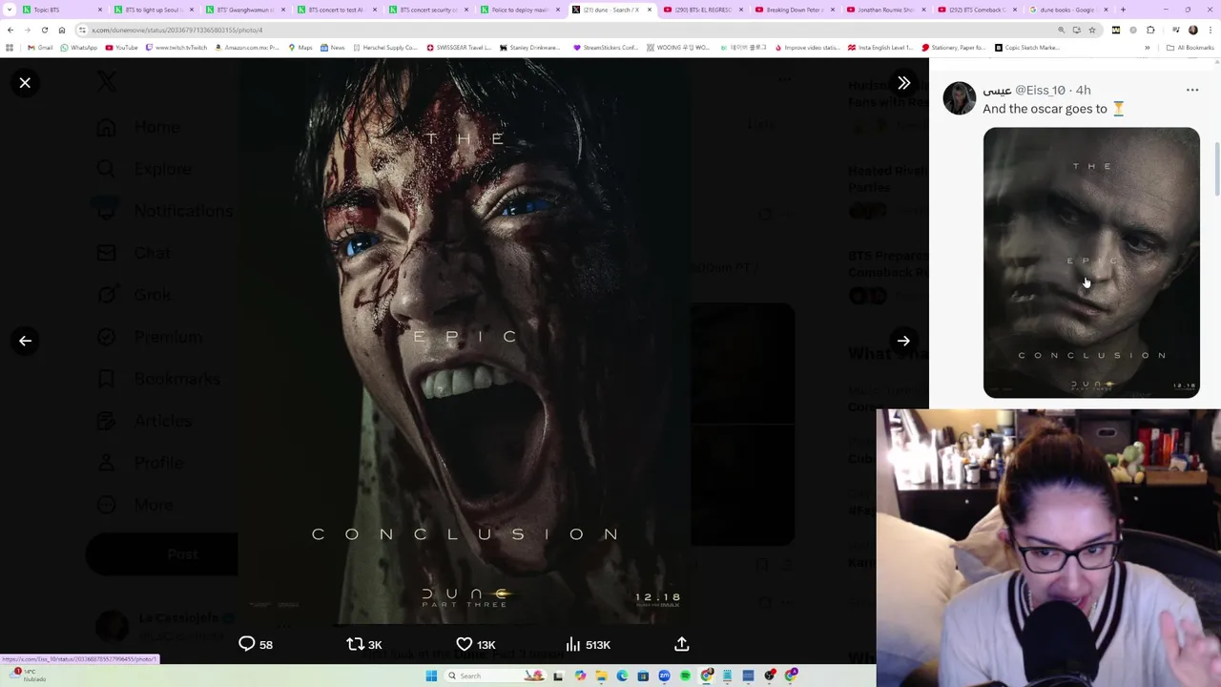Collapse side panel with double chevron icon
The height and width of the screenshot is (687, 1221).
coord(903,83)
